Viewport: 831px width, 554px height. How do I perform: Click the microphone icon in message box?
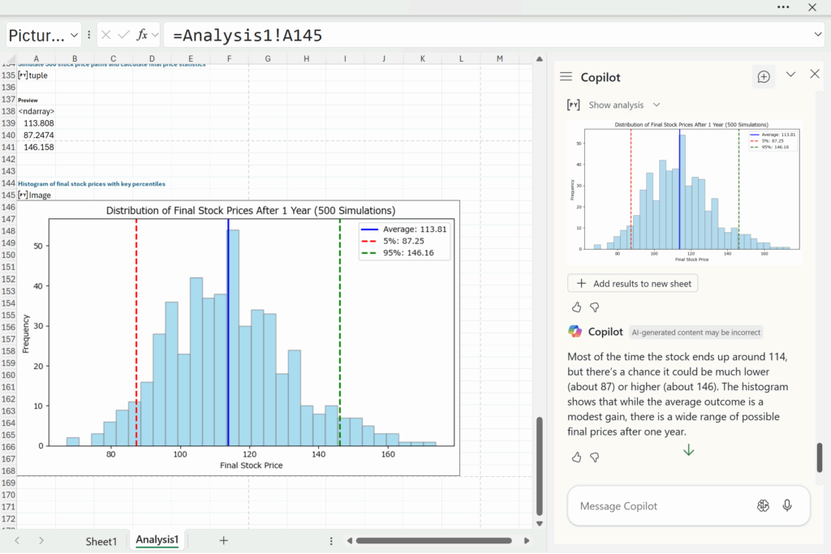[x=786, y=505]
